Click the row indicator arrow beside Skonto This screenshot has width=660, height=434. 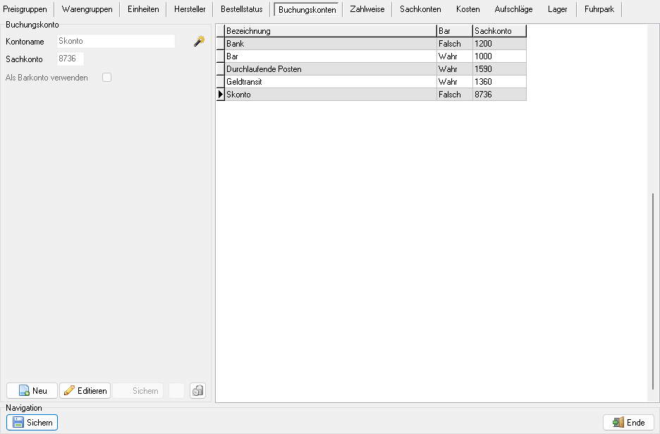(220, 95)
